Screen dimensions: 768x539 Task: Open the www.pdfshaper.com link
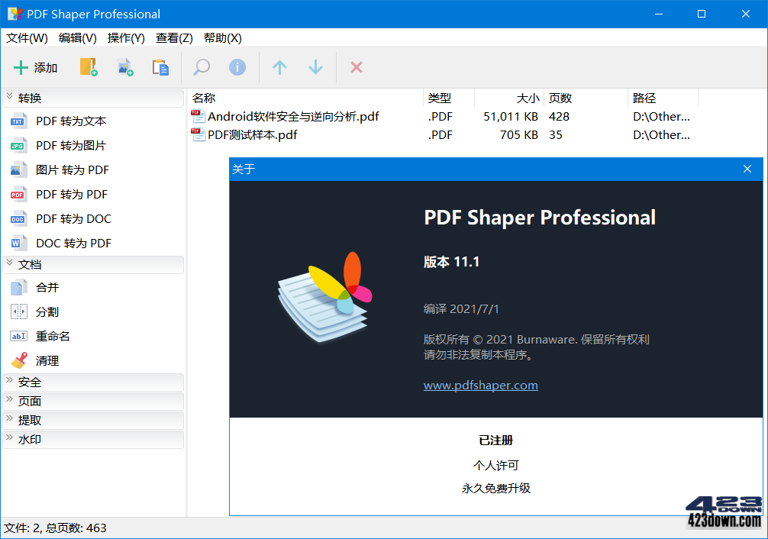(480, 386)
